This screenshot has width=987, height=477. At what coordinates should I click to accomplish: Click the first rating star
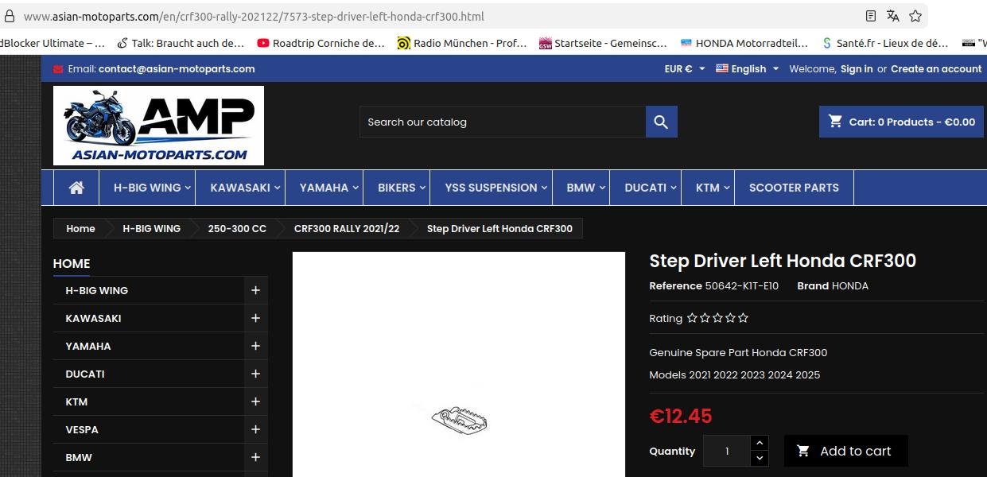[x=692, y=318]
